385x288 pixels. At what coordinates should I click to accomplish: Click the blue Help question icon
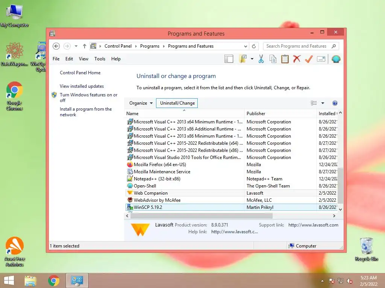coord(335,103)
